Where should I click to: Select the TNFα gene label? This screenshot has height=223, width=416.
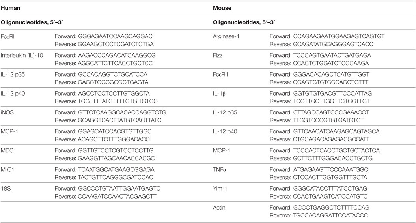pos(219,170)
